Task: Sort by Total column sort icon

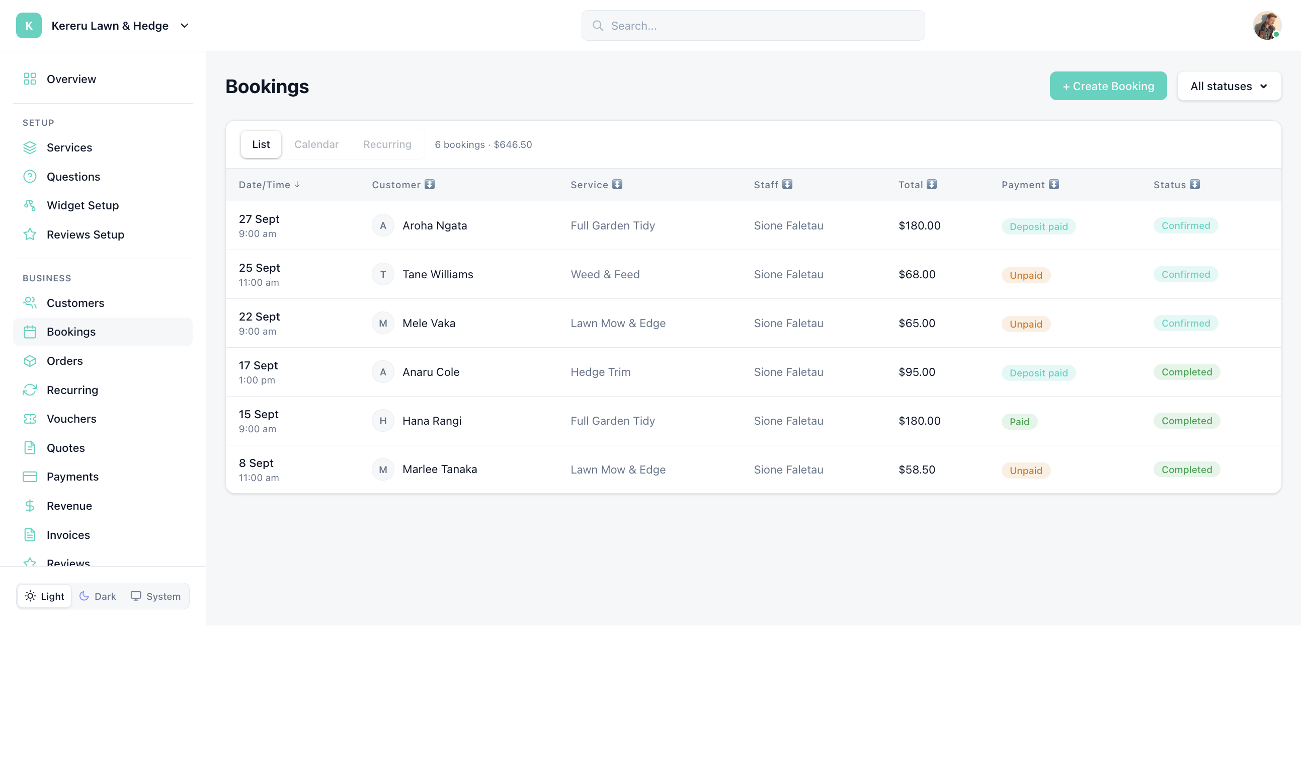Action: click(x=932, y=185)
